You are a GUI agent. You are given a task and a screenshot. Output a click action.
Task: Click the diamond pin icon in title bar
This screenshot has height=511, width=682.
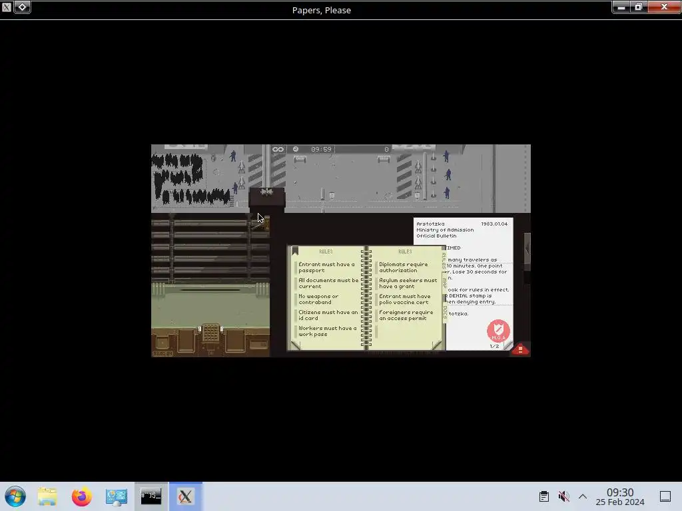22,7
